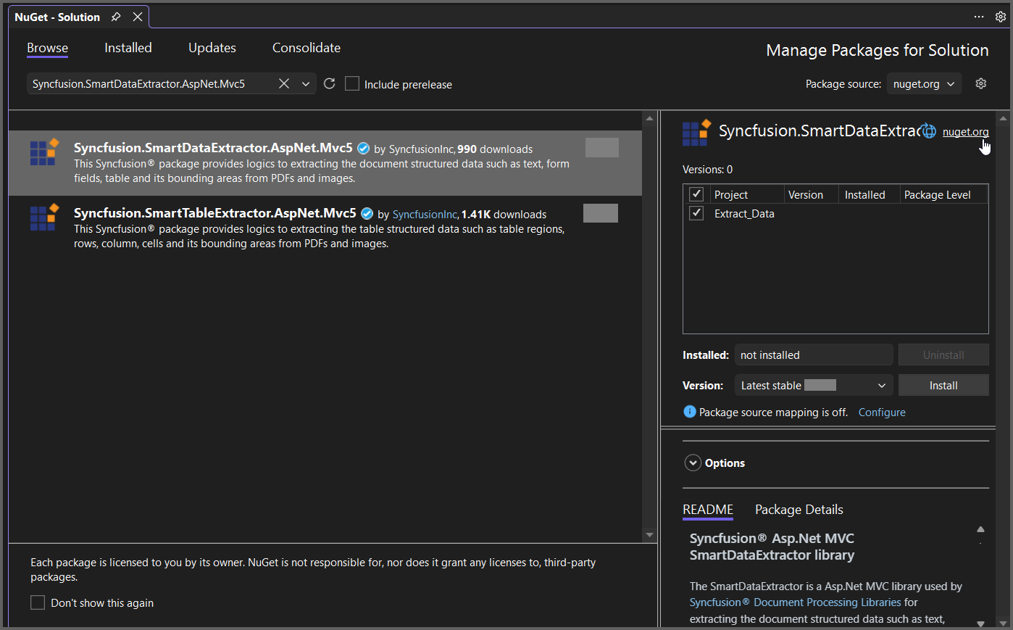The width and height of the screenshot is (1013, 630).
Task: Select Syncfusion.SmartDataExtractor.AspNet.Mvc5 package icon
Action: coord(44,152)
